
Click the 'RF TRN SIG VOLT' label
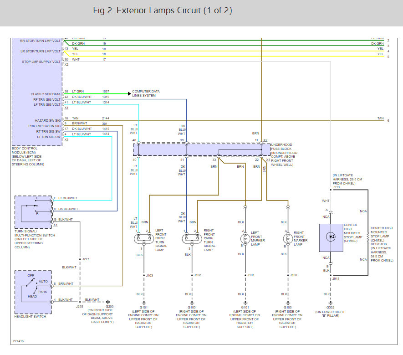(47, 99)
